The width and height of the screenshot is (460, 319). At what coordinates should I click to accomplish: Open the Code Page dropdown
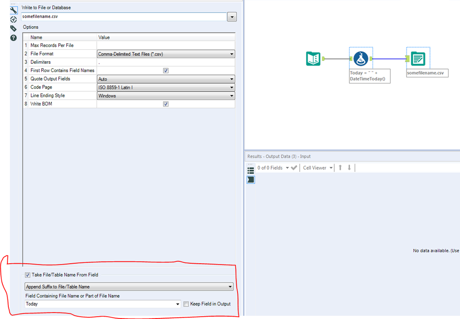click(166, 87)
